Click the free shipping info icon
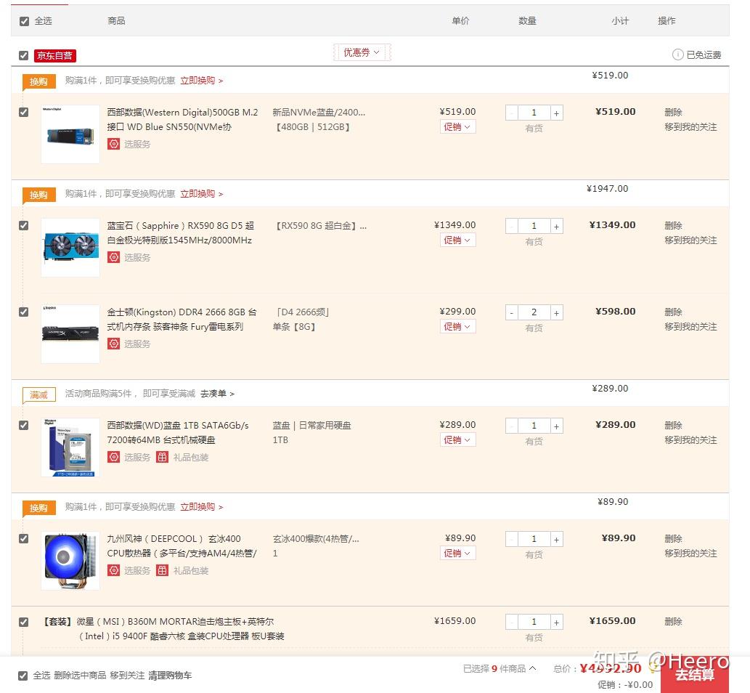The height and width of the screenshot is (693, 750). click(678, 54)
